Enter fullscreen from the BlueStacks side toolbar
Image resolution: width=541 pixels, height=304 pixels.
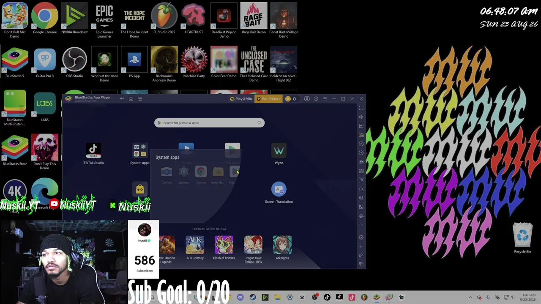(x=361, y=108)
